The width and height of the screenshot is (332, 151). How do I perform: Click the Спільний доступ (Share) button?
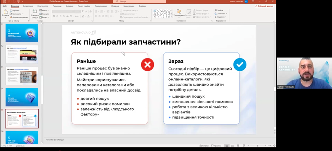[264, 6]
